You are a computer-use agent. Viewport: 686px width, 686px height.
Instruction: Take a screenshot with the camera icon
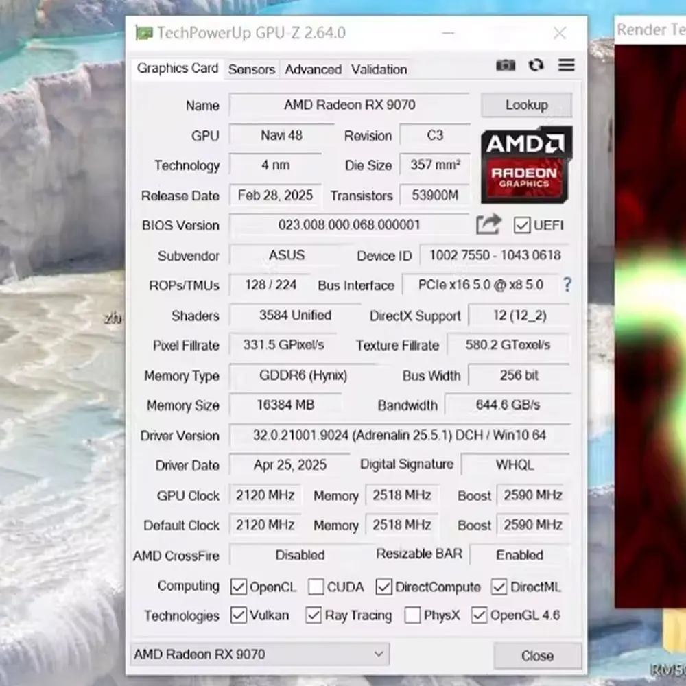tap(506, 65)
